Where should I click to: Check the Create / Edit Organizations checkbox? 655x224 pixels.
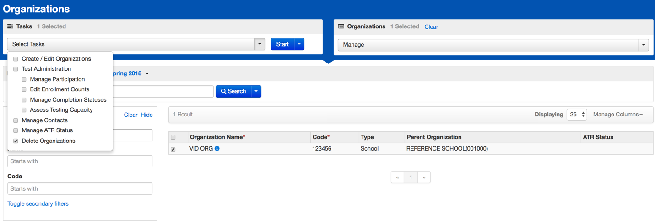[16, 59]
